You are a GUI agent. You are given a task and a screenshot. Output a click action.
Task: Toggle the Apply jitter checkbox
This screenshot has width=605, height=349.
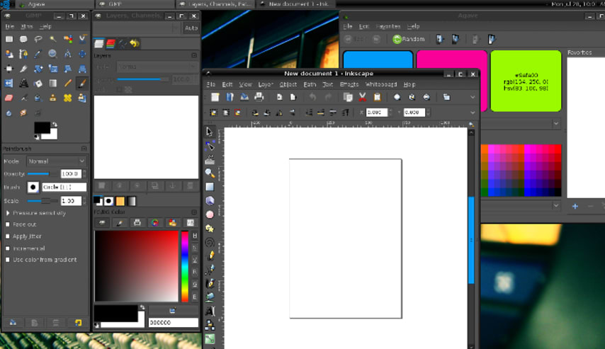[9, 236]
